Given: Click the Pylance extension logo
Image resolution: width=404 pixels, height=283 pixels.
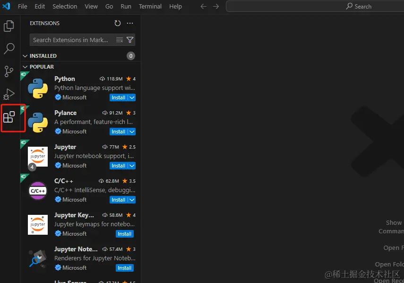Looking at the screenshot, I should (38, 123).
